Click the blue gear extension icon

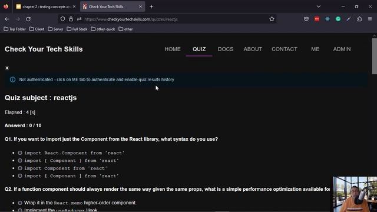pos(328,19)
